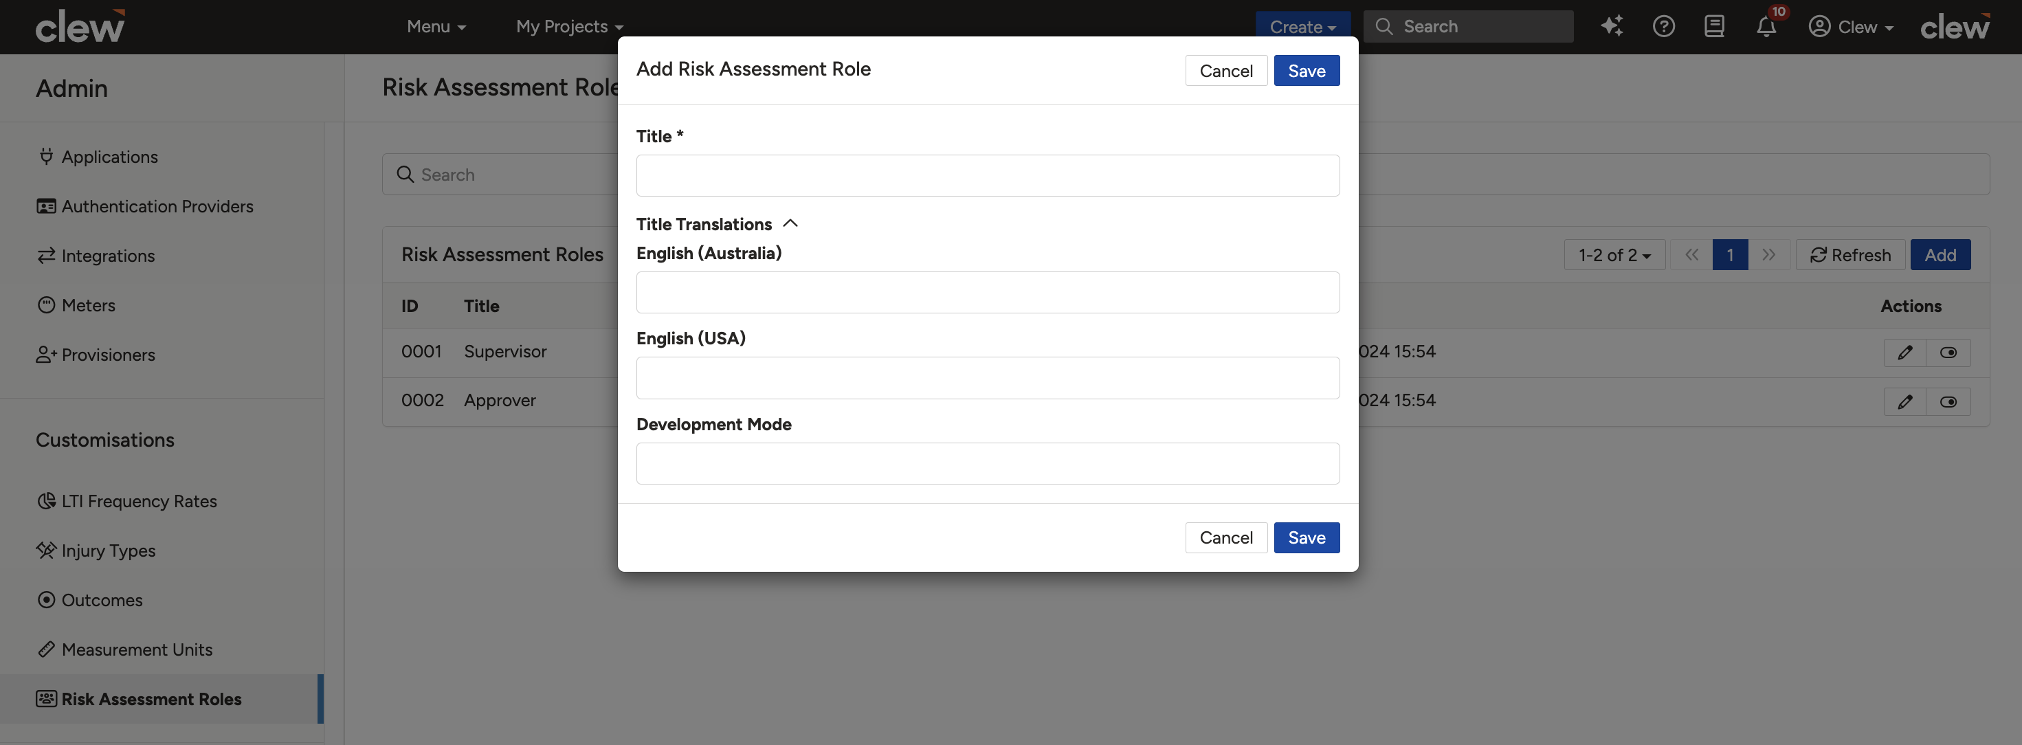This screenshot has width=2022, height=745.
Task: Focus the English (Australia) translation field
Action: tap(988, 292)
